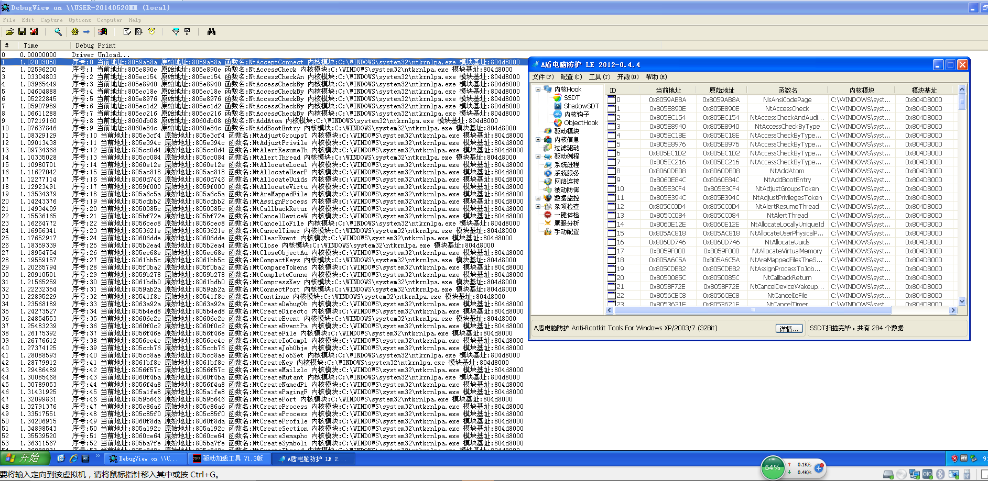
Task: Expand the 数据监控 tree node
Action: 538,198
